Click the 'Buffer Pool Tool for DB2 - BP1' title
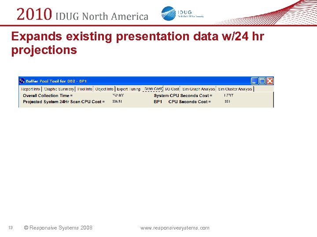This screenshot has height=237, width=317. [56, 81]
